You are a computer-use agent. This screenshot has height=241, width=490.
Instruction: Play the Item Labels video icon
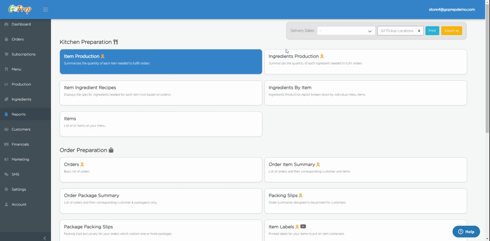pos(303,227)
